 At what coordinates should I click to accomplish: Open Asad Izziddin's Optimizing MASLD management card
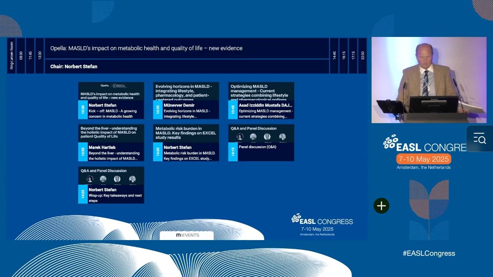pyautogui.click(x=261, y=100)
